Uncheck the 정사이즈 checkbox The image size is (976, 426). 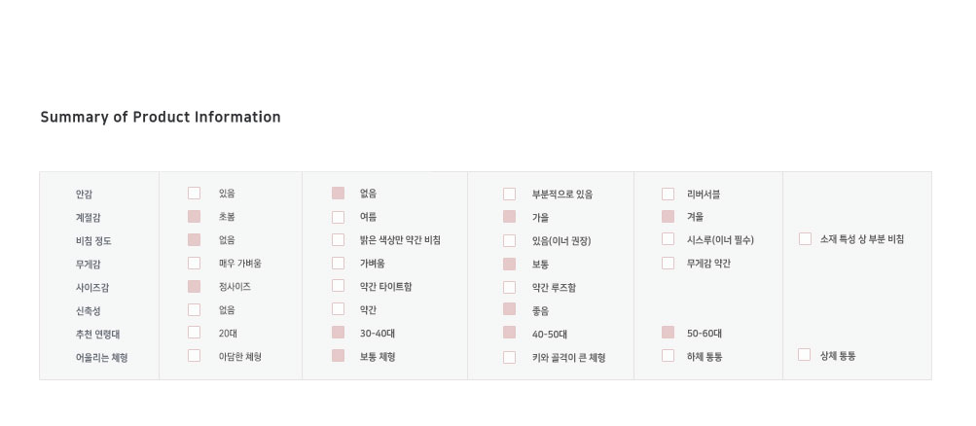coord(194,286)
